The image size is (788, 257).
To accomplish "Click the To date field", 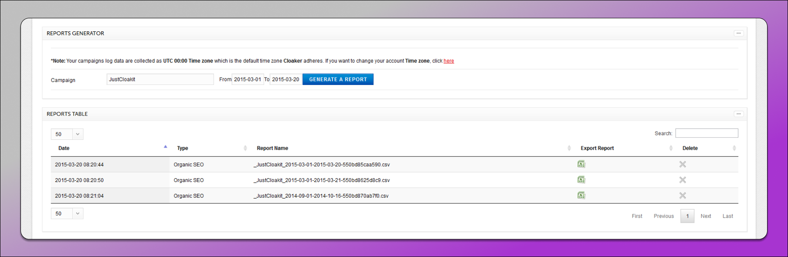I will coord(285,79).
